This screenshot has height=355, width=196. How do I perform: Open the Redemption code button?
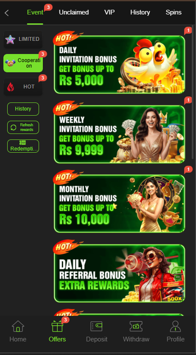(23, 146)
